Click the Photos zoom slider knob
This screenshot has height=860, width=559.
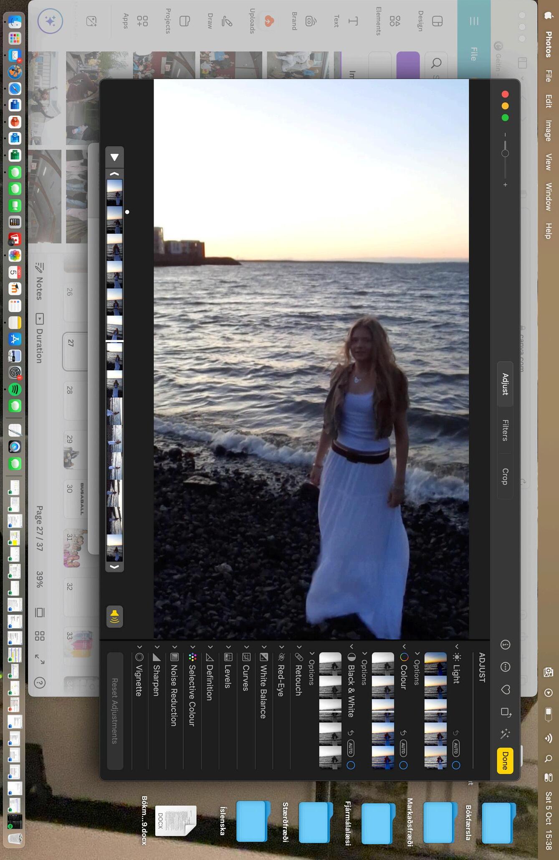pyautogui.click(x=505, y=153)
